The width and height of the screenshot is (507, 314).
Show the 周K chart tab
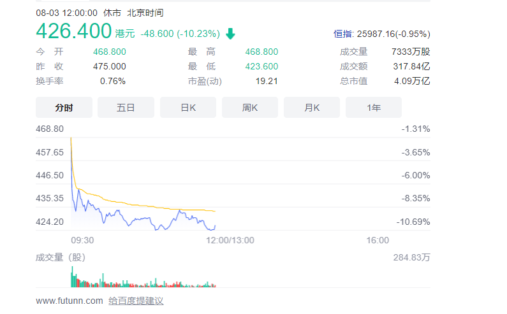[x=250, y=108]
